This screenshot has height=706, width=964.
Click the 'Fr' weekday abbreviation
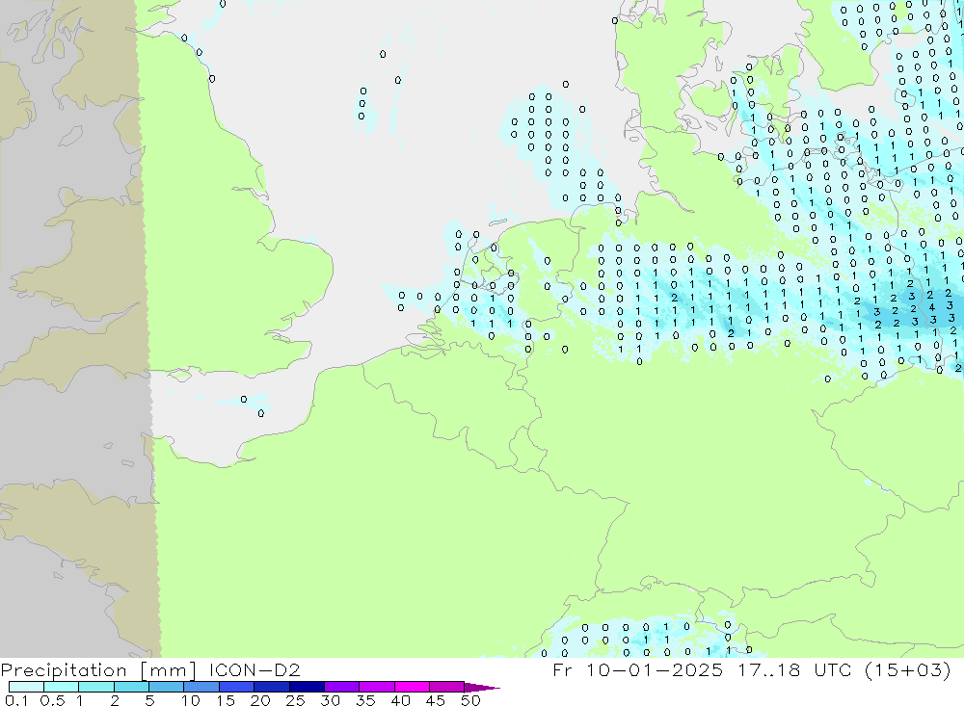click(562, 669)
